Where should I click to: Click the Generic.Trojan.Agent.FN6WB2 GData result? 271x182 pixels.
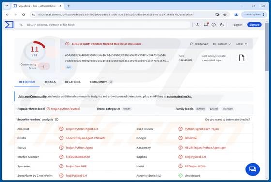[x=86, y=138]
